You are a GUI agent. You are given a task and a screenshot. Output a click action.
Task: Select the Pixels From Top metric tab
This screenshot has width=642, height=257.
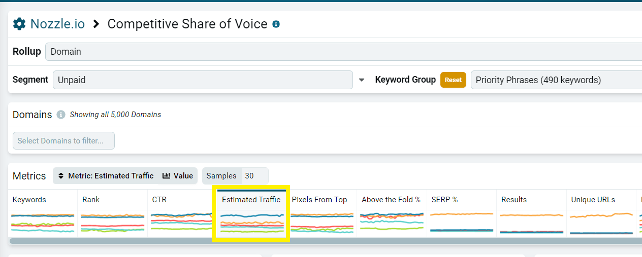pyautogui.click(x=319, y=200)
